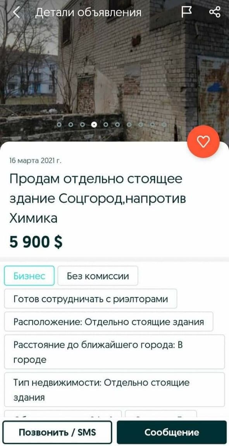Add listing to favorites with heart button
The image size is (229, 446).
(x=203, y=142)
